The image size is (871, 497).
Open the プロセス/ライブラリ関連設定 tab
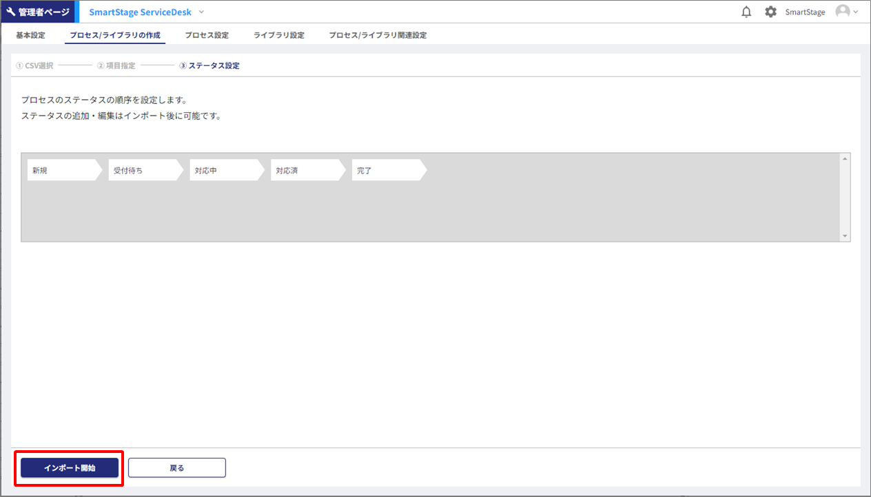click(x=378, y=35)
